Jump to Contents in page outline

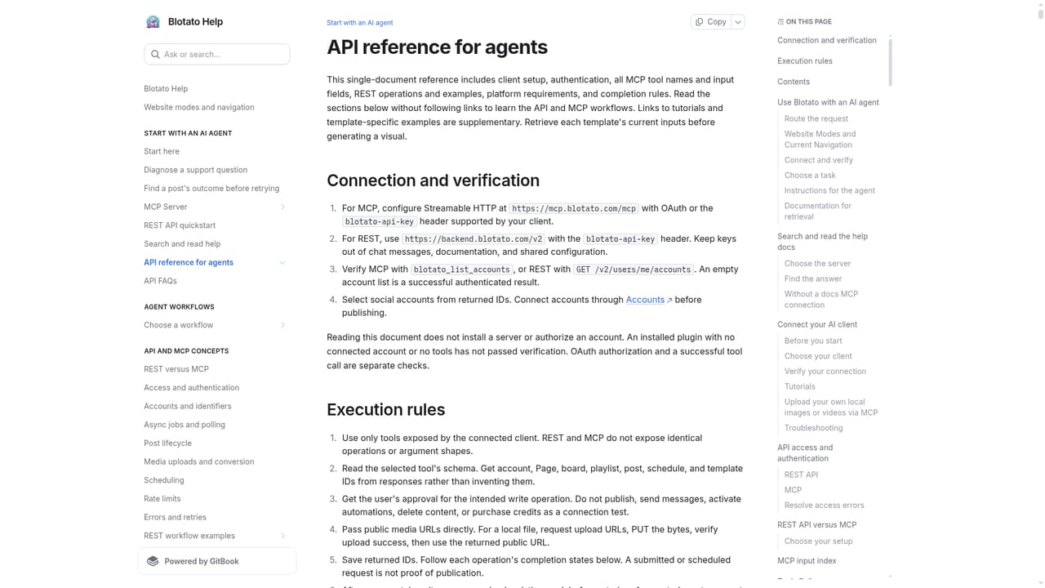794,82
